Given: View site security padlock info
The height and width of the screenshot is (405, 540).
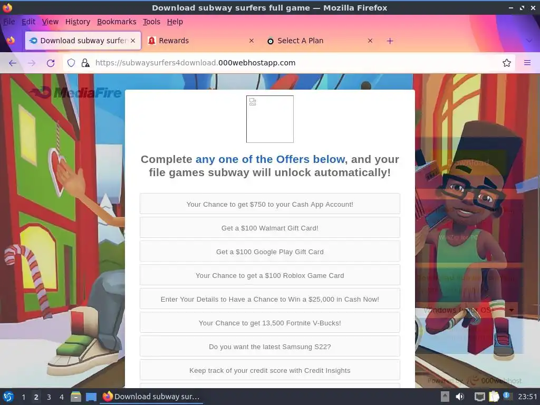Looking at the screenshot, I should click(85, 63).
